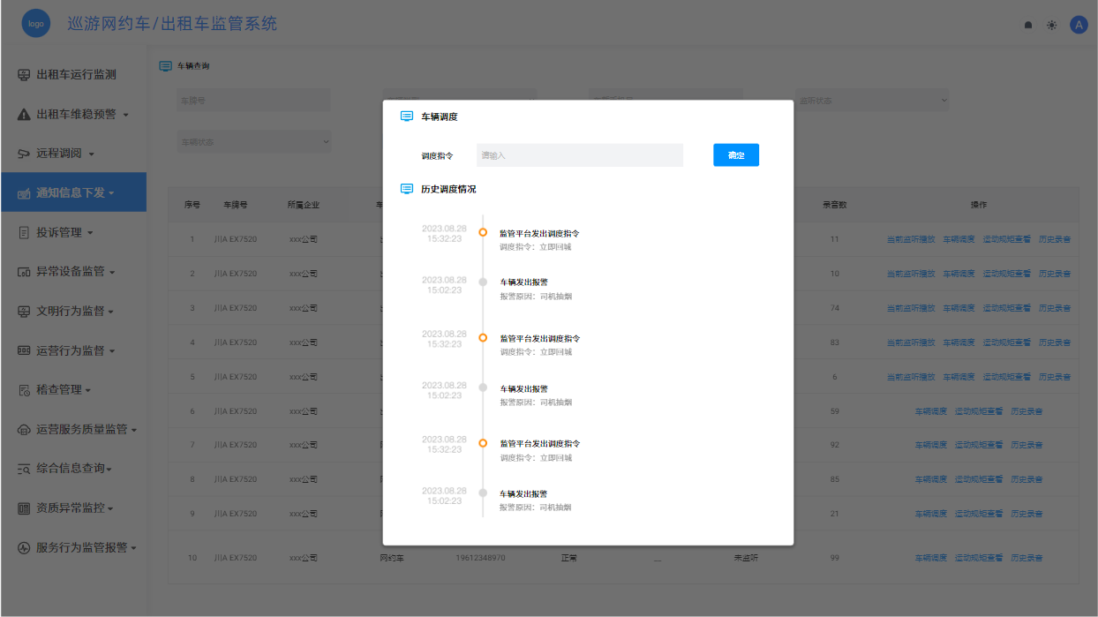The width and height of the screenshot is (1098, 617).
Task: Expand the 运营服务质量监管 sidebar menu
Action: (86, 430)
